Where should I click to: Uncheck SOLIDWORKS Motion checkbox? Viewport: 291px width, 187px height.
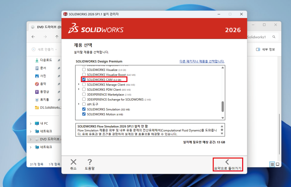point(84,114)
